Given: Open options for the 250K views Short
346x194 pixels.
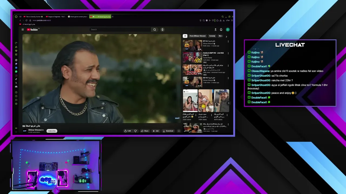Looking at the screenshot, I should [196, 115].
